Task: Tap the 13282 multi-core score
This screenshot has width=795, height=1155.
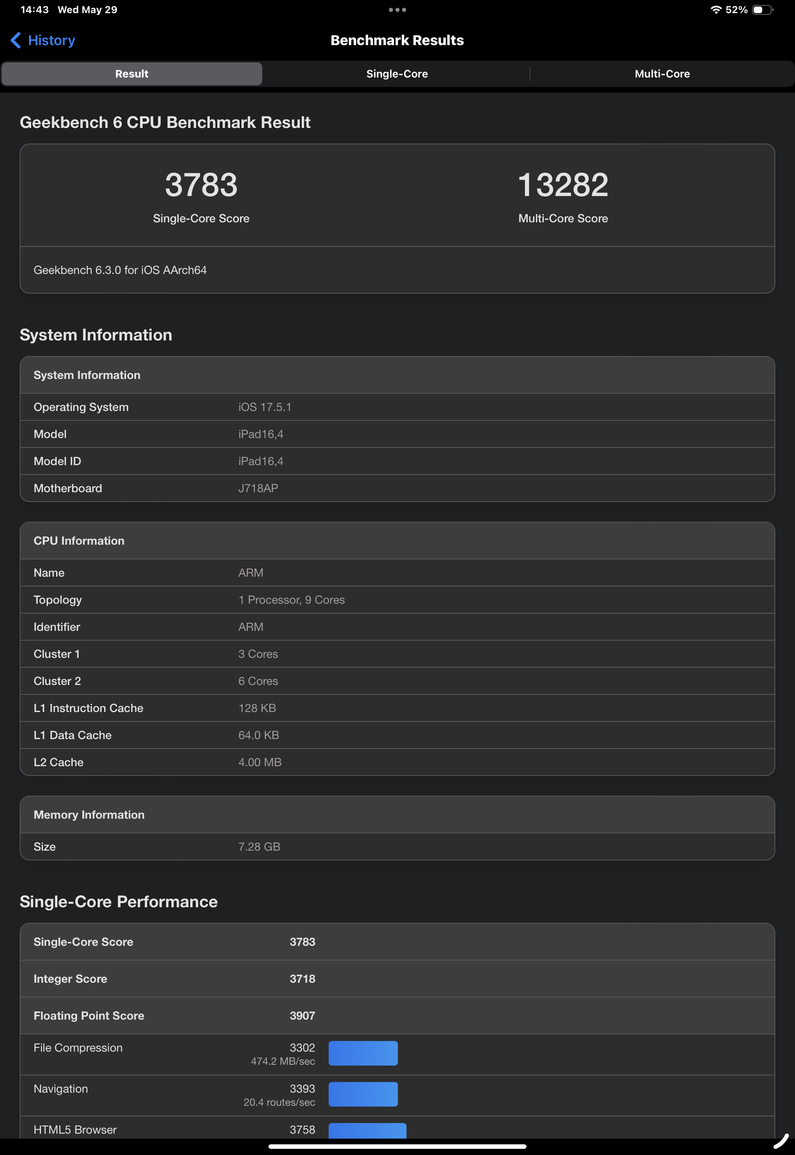Action: click(x=563, y=185)
